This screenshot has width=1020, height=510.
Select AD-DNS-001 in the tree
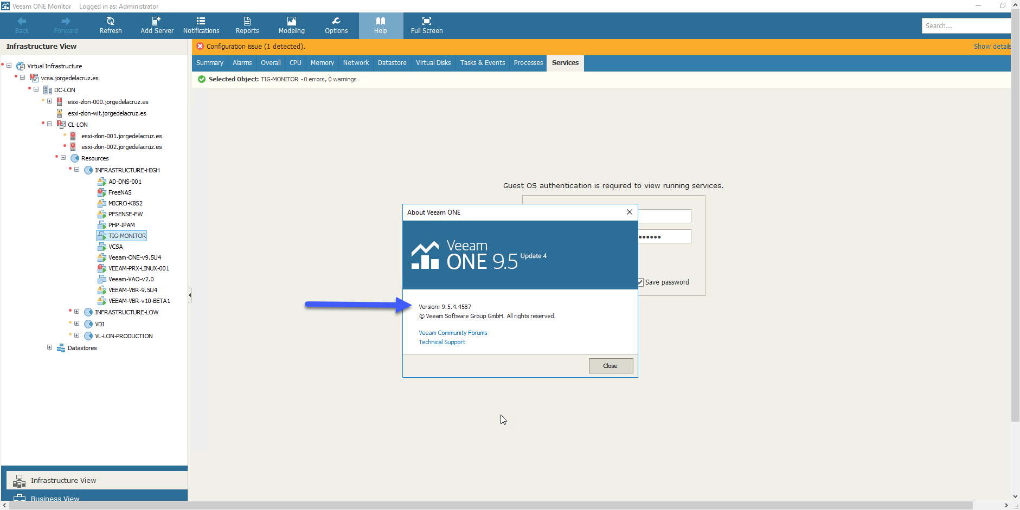tap(125, 182)
